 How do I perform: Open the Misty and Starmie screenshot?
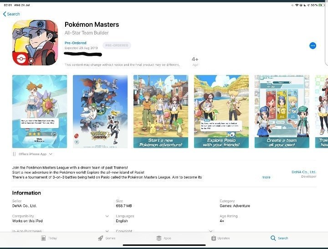point(40,111)
